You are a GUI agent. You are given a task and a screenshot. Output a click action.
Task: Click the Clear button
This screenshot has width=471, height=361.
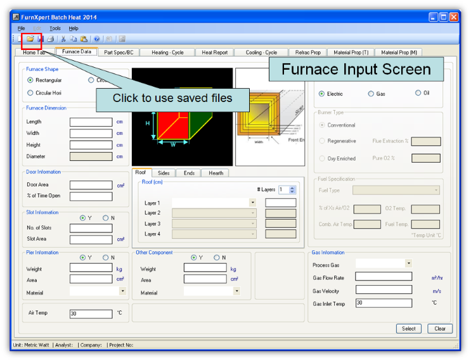click(440, 329)
